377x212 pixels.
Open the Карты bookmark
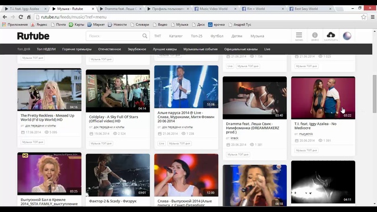click(x=77, y=25)
